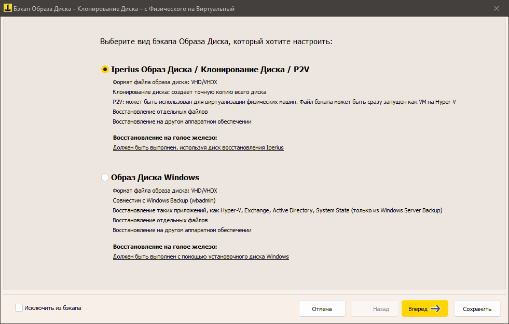This screenshot has width=509, height=324.
Task: Enable the Исключить из бэкапа checkbox
Action: pos(19,307)
